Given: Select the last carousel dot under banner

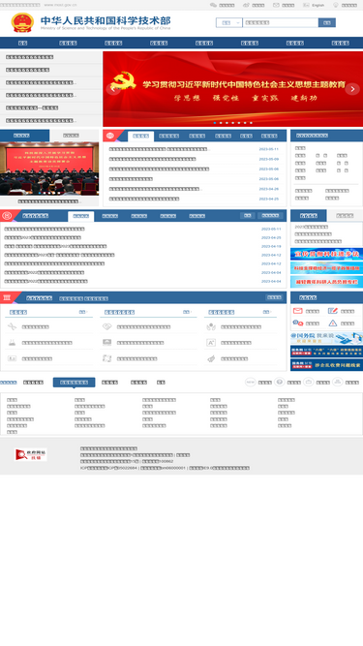Looking at the screenshot, I should 251,123.
